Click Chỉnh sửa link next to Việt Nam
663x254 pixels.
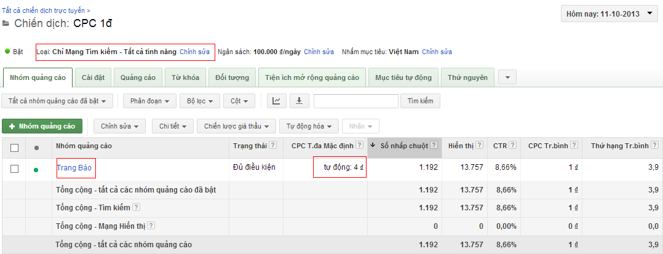(x=437, y=52)
